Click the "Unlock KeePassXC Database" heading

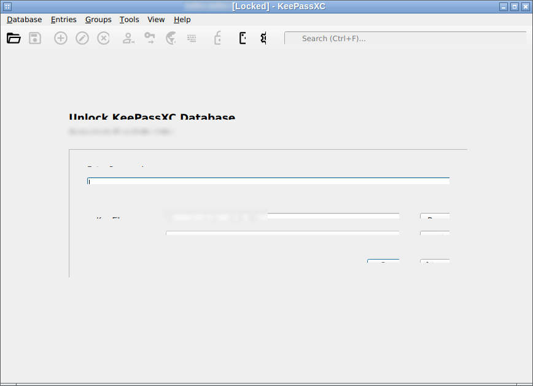[152, 117]
